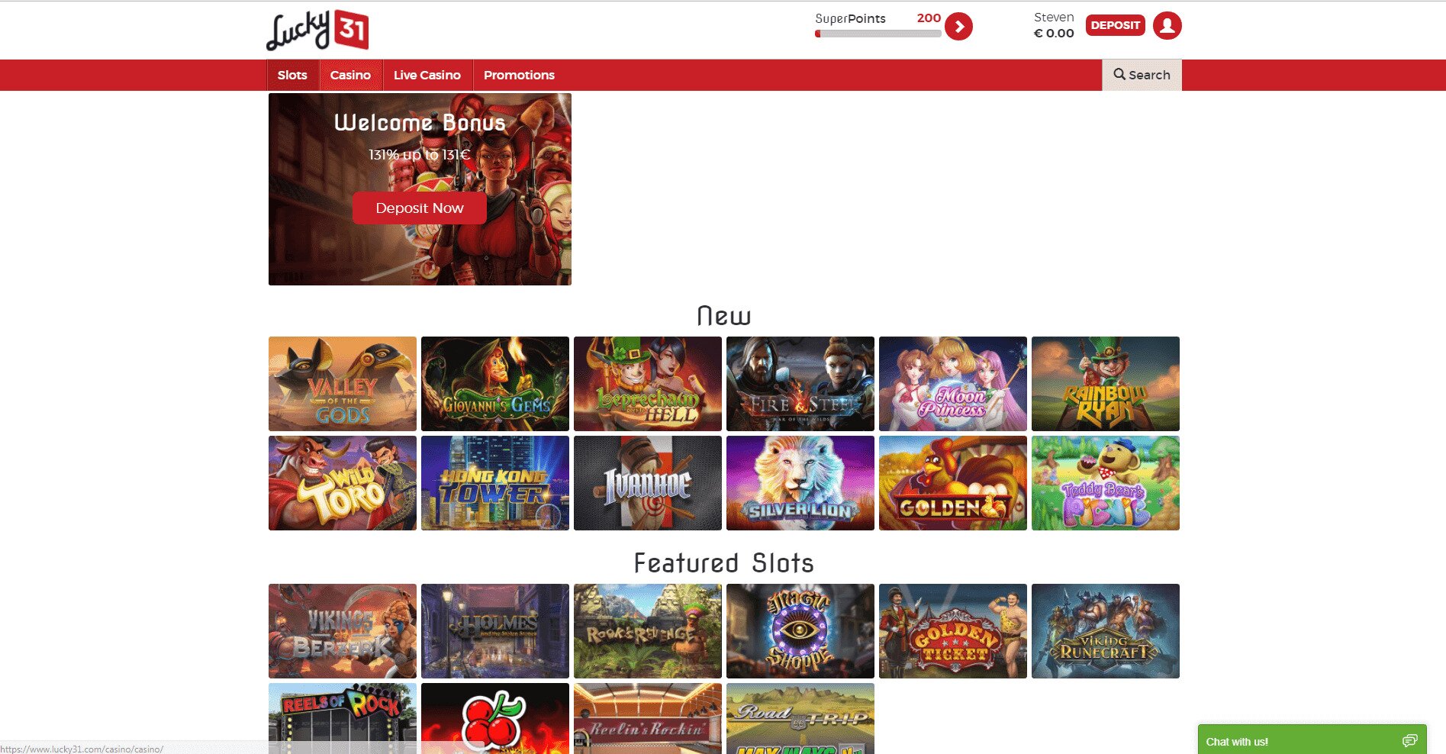Launch the Hong Kong Tower game
This screenshot has width=1446, height=754.
pyautogui.click(x=495, y=483)
